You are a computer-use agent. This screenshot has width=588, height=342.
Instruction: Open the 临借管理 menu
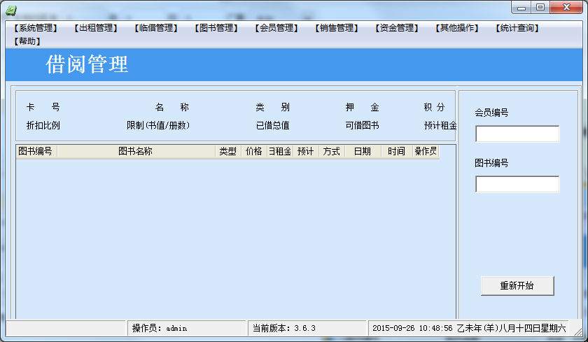(x=155, y=29)
